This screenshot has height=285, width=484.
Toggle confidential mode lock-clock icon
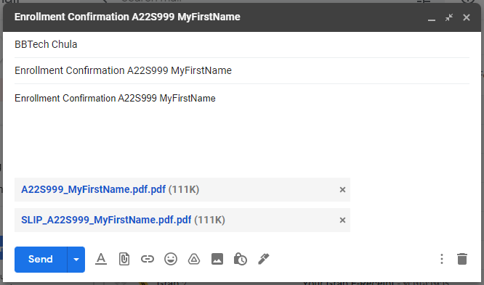pyautogui.click(x=241, y=259)
